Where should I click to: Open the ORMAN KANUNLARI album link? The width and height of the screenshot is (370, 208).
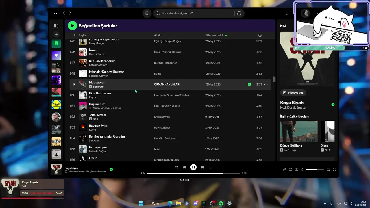(167, 84)
